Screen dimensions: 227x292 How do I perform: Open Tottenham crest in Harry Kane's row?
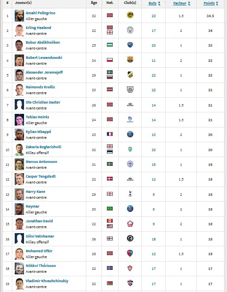pos(130,194)
